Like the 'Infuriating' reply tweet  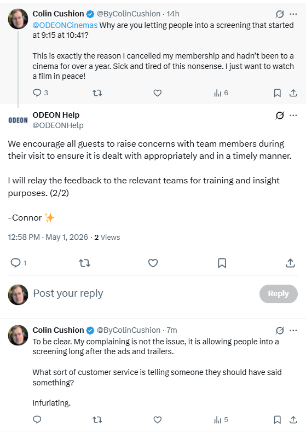pyautogui.click(x=158, y=420)
